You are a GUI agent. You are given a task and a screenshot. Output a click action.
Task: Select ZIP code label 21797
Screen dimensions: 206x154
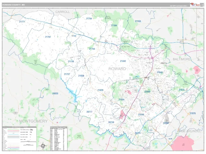48,37
